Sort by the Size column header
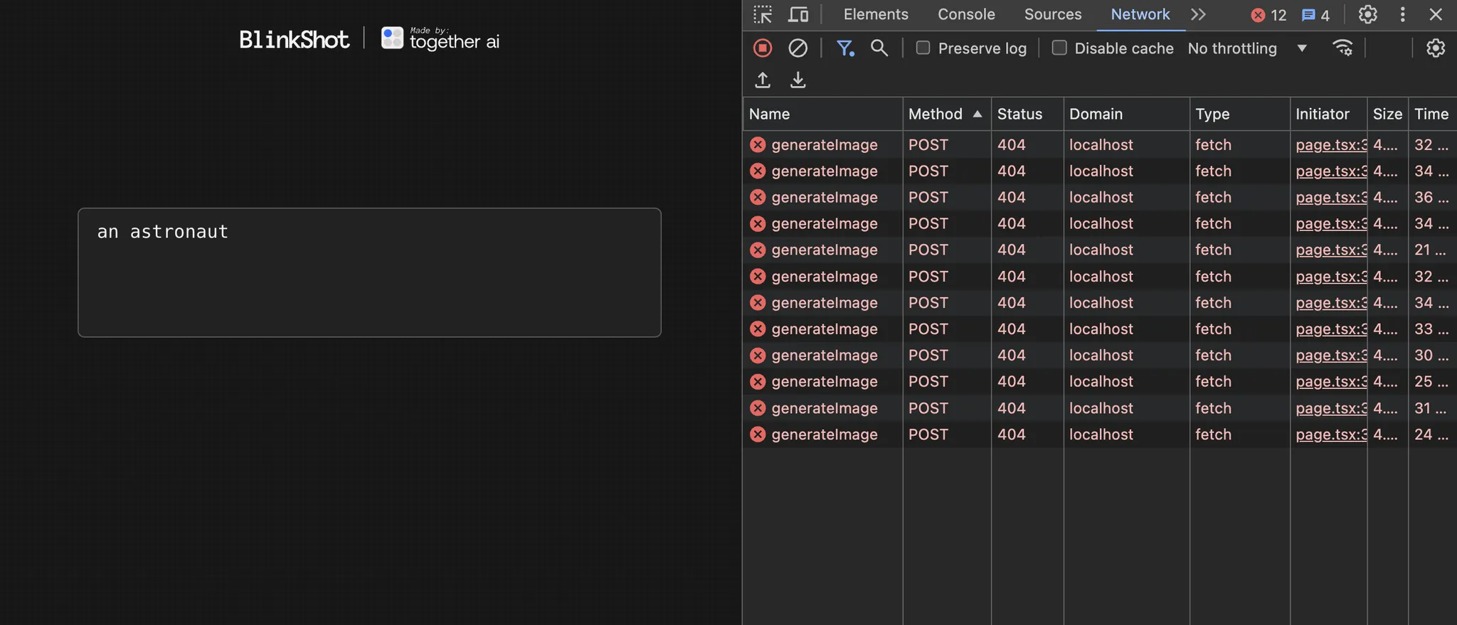 [x=1387, y=114]
